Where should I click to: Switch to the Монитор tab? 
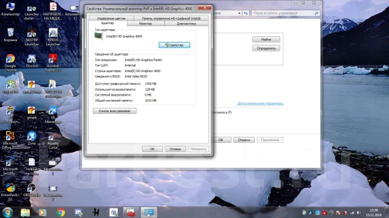click(x=145, y=24)
